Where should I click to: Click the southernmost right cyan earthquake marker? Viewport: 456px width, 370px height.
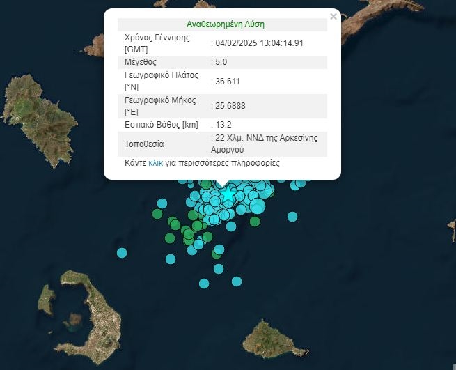click(237, 282)
